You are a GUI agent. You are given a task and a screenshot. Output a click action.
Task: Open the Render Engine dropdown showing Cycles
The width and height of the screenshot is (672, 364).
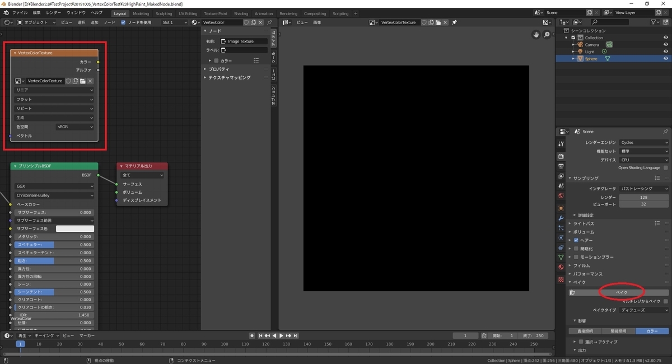tap(644, 143)
